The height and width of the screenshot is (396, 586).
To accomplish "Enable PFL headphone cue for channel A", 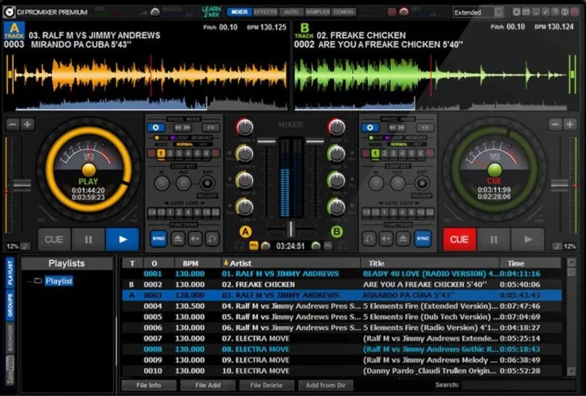I will click(x=253, y=246).
